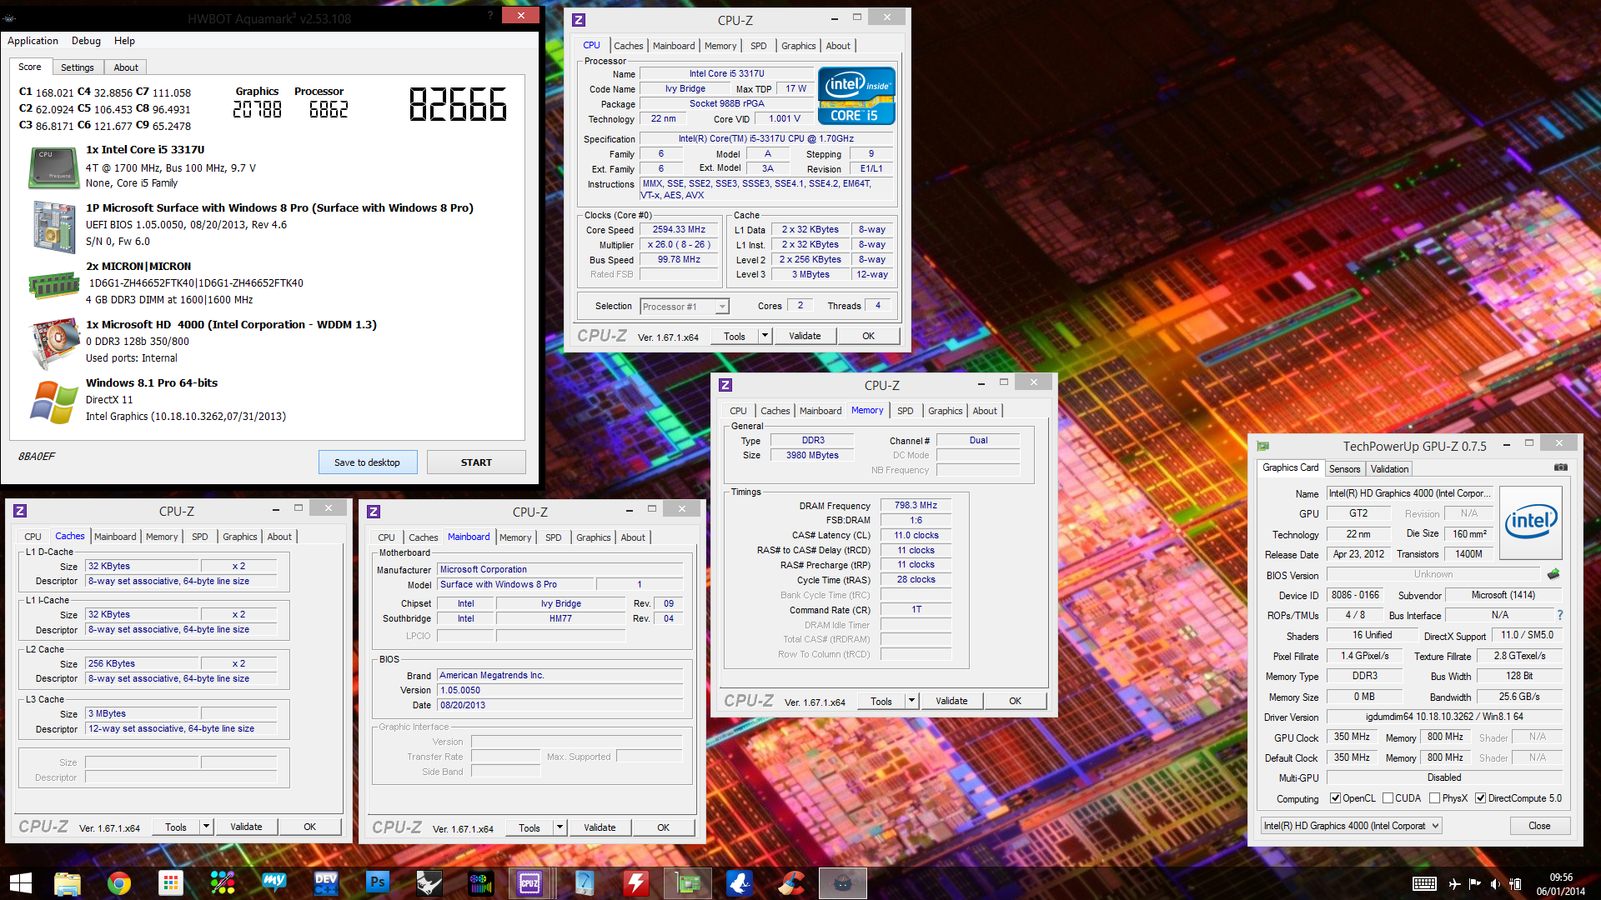Click OK in CPU-Z Memory window

(1015, 701)
